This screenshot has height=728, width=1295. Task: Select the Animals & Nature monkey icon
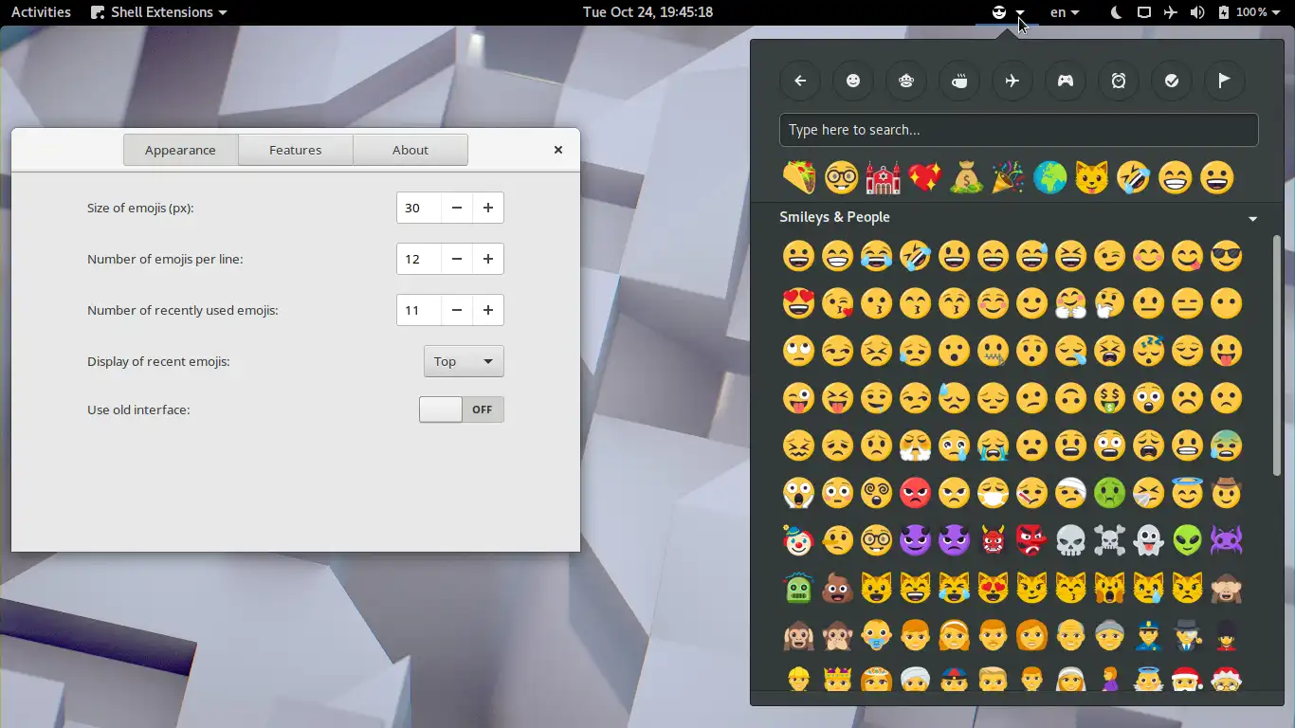(x=906, y=81)
